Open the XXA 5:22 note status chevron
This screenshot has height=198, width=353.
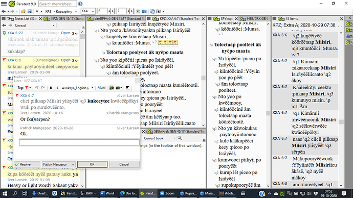pyautogui.click(x=76, y=33)
